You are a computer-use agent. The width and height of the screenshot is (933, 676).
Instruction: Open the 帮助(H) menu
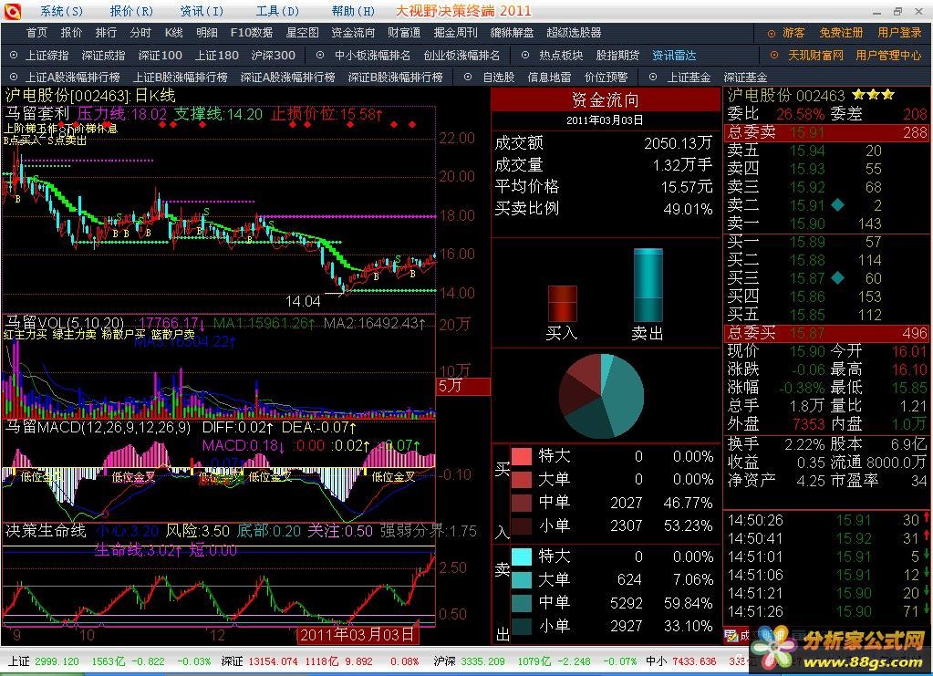coord(354,11)
